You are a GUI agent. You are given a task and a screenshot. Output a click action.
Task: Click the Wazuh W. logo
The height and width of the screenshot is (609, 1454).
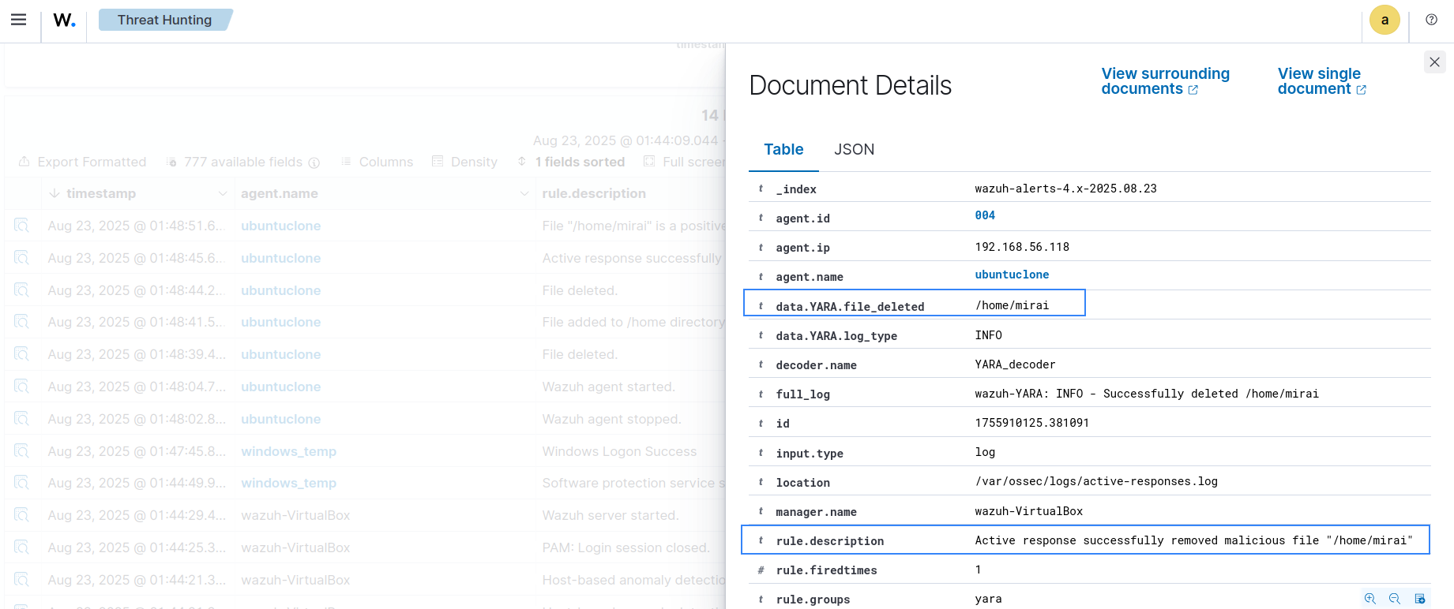[x=64, y=21]
